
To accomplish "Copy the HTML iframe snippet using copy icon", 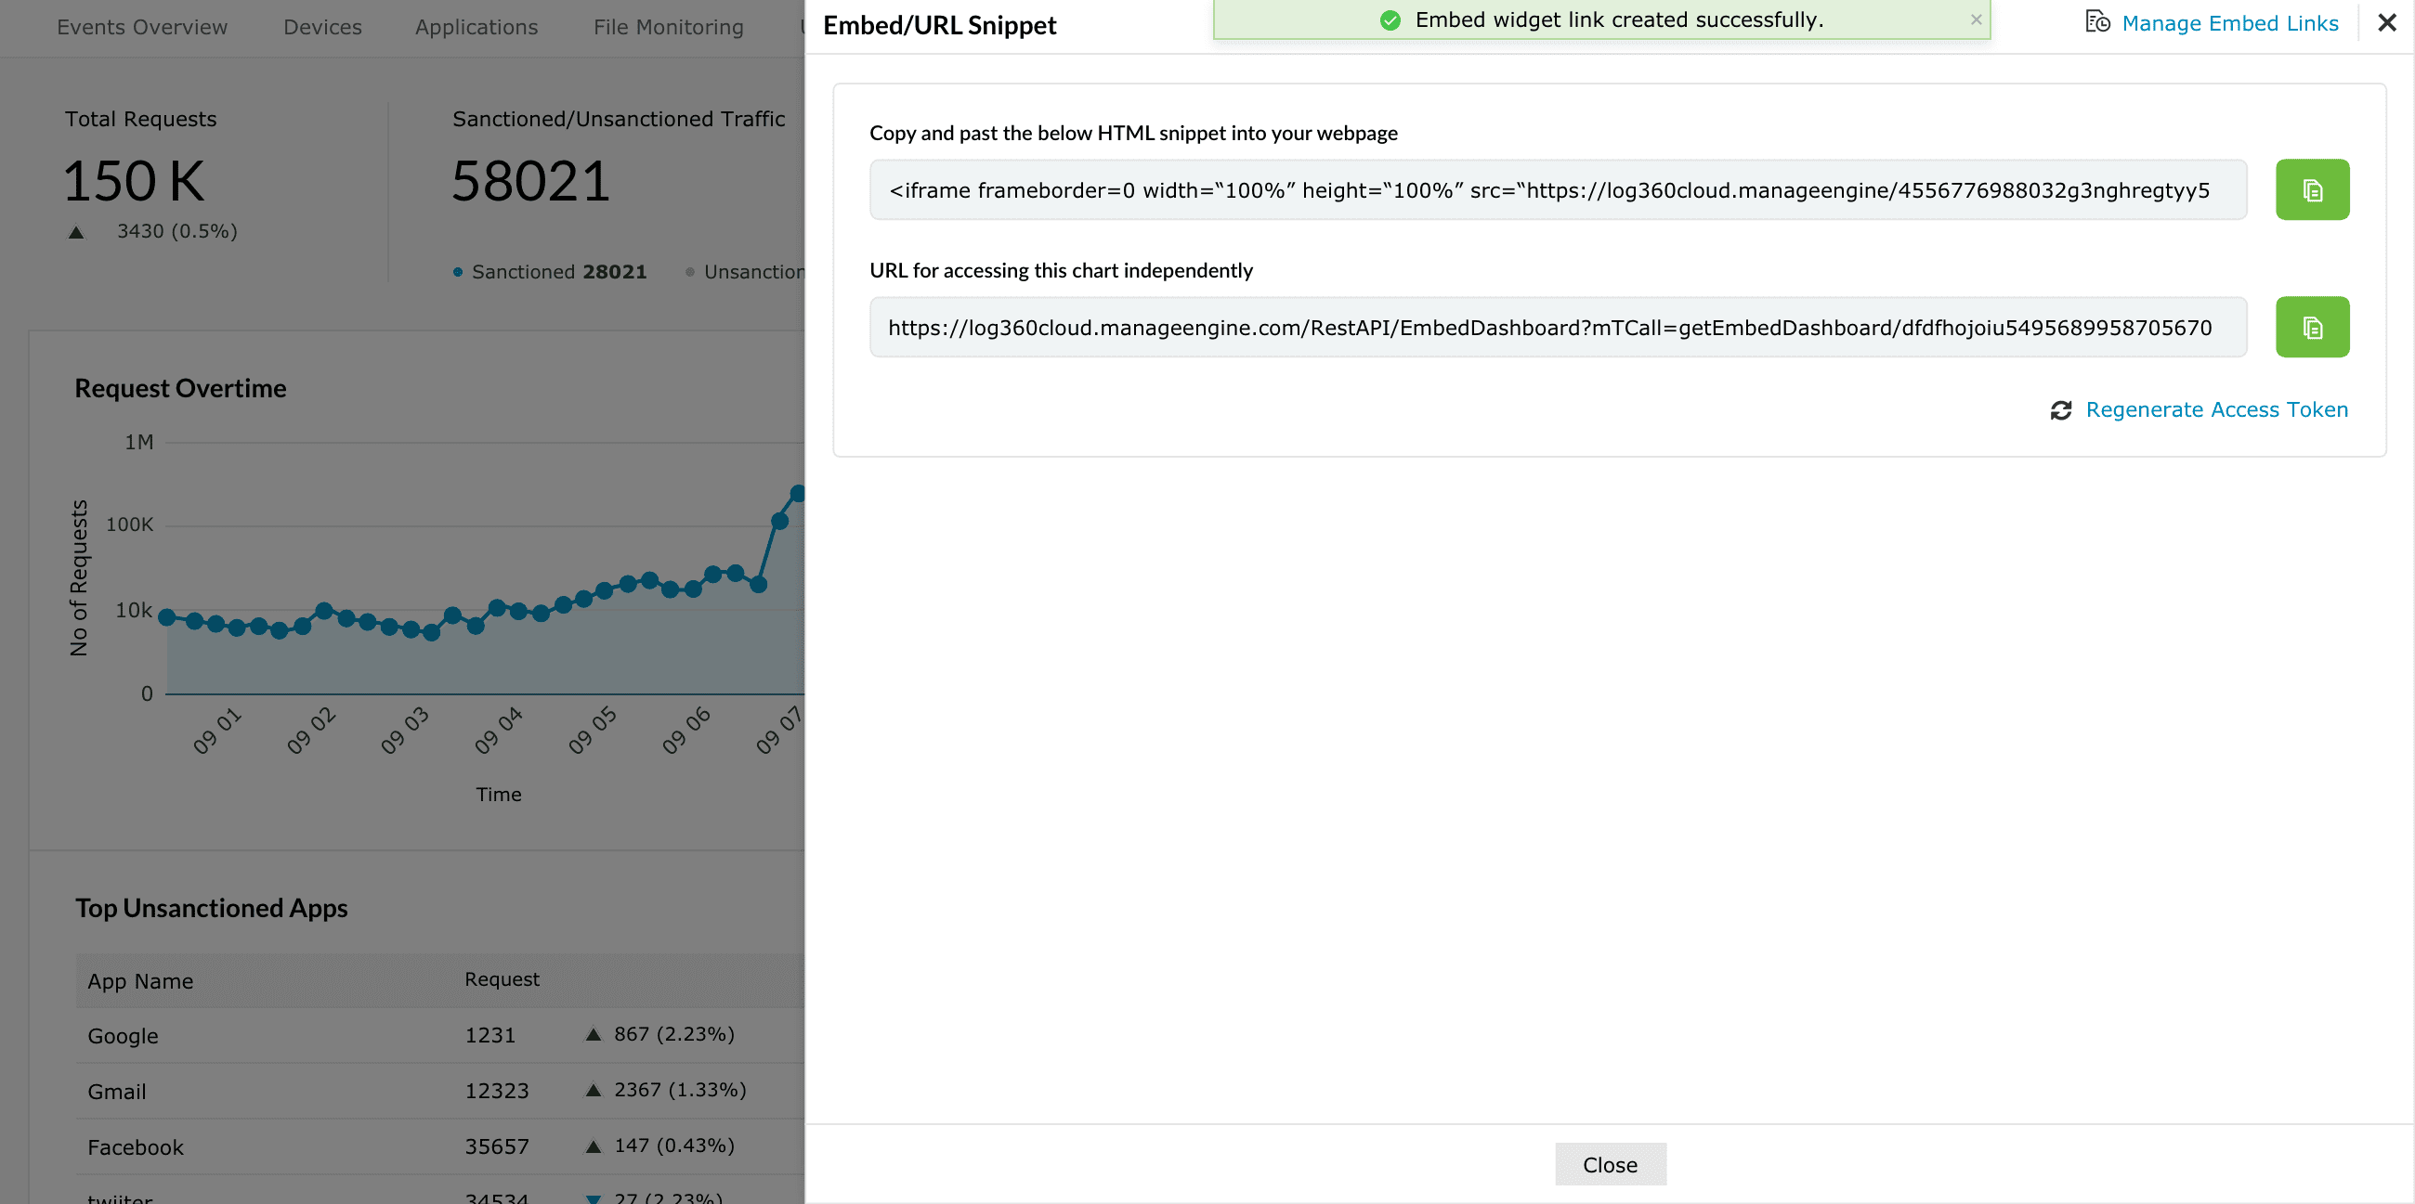I will tap(2312, 189).
